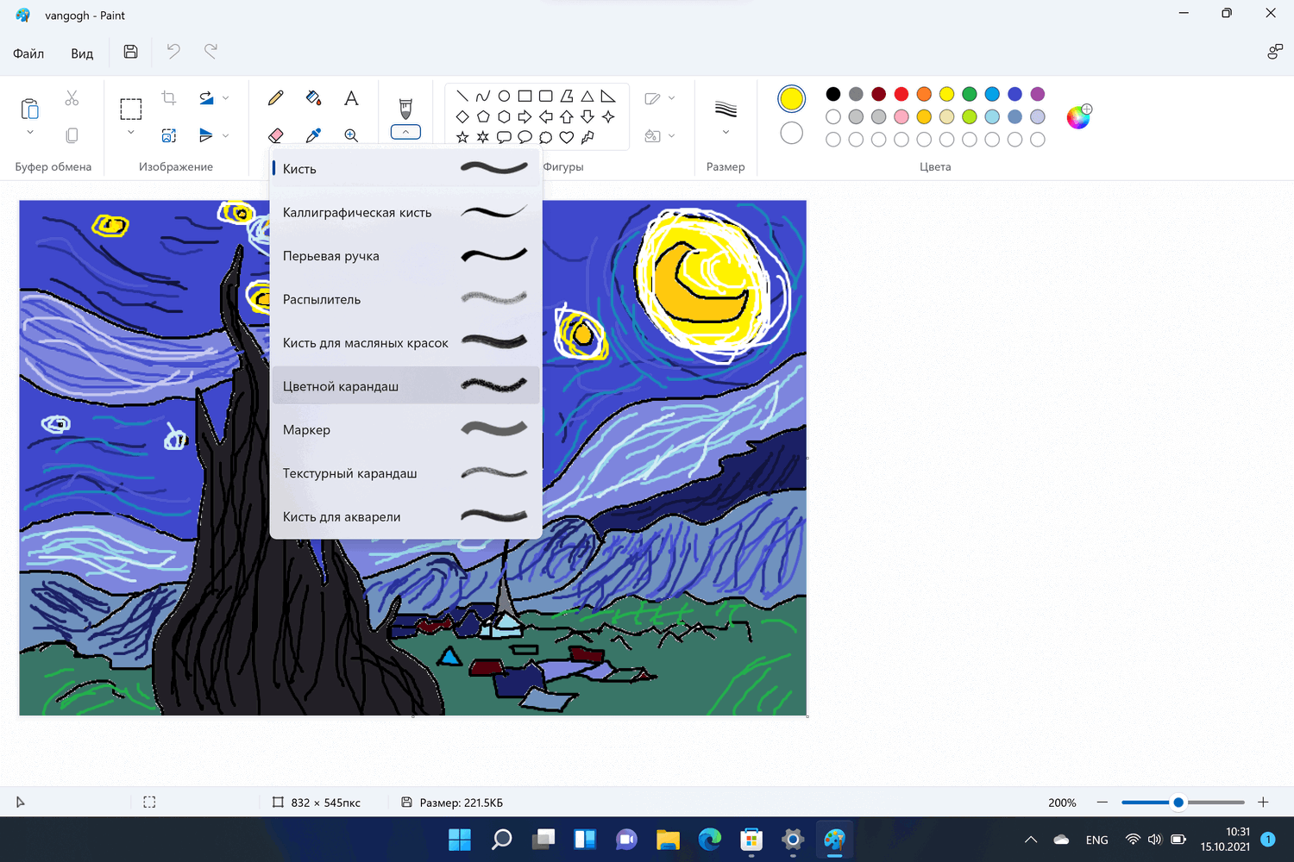Expand the Selection options chevron

(131, 133)
